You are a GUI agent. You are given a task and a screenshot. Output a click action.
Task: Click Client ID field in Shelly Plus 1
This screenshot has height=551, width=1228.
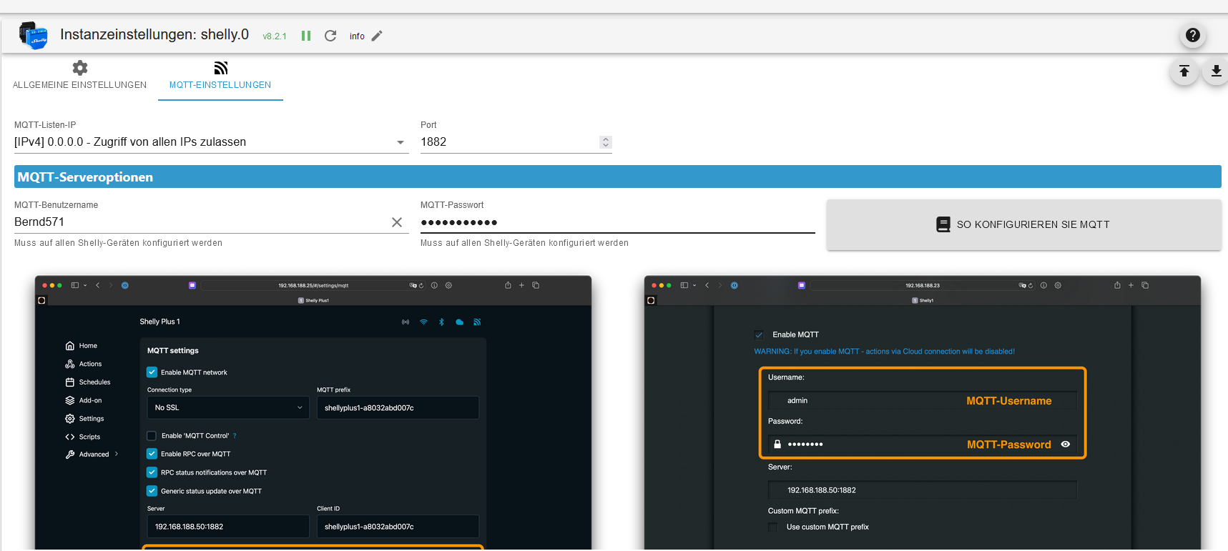(398, 527)
